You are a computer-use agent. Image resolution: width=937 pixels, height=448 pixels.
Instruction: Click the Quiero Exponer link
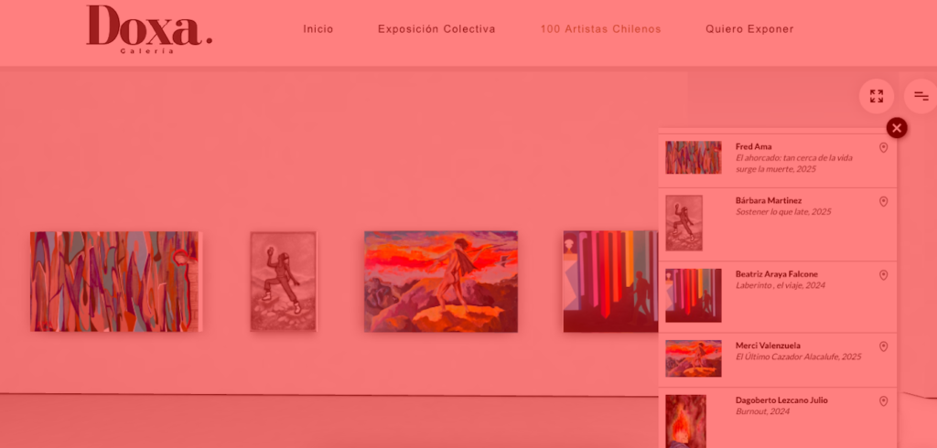click(x=749, y=28)
